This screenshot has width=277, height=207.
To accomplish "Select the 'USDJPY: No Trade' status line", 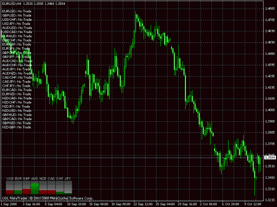I will (x=16, y=23).
